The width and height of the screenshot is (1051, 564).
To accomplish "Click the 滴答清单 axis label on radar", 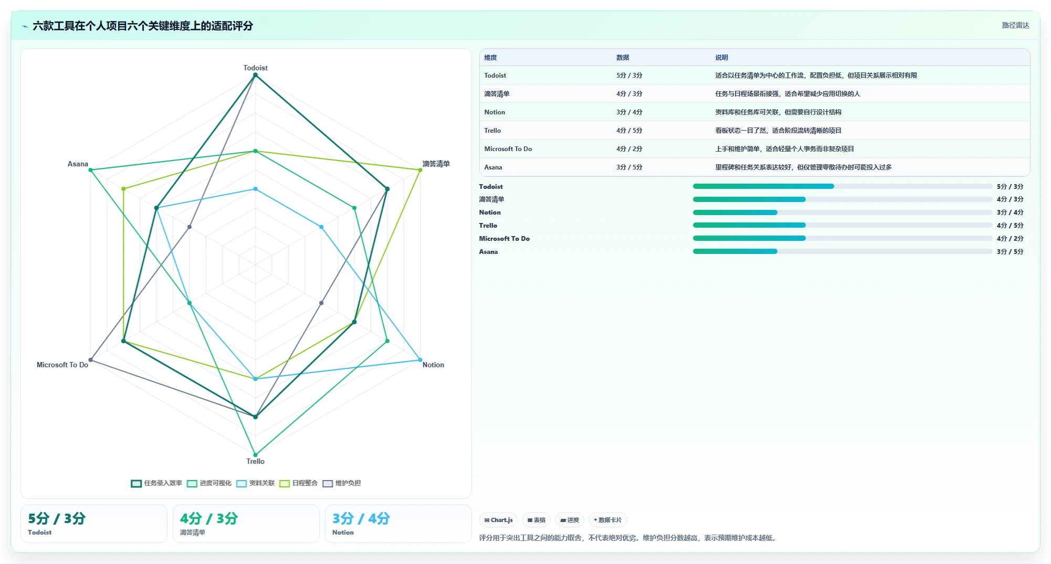I will (x=436, y=164).
